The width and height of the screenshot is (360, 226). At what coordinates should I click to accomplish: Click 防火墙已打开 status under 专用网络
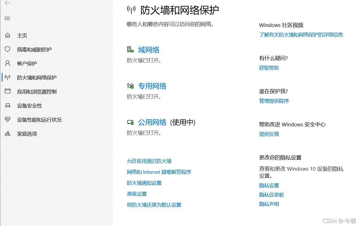pos(144,97)
